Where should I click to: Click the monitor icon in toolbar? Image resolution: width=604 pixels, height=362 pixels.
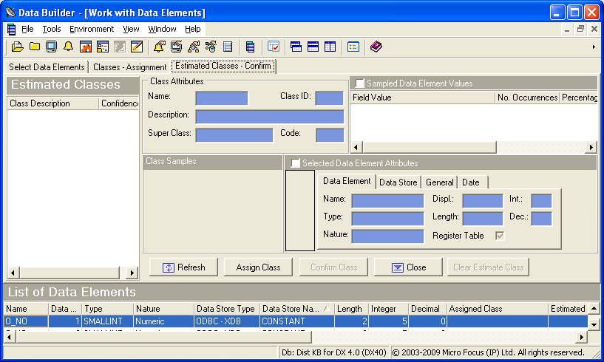pos(51,47)
